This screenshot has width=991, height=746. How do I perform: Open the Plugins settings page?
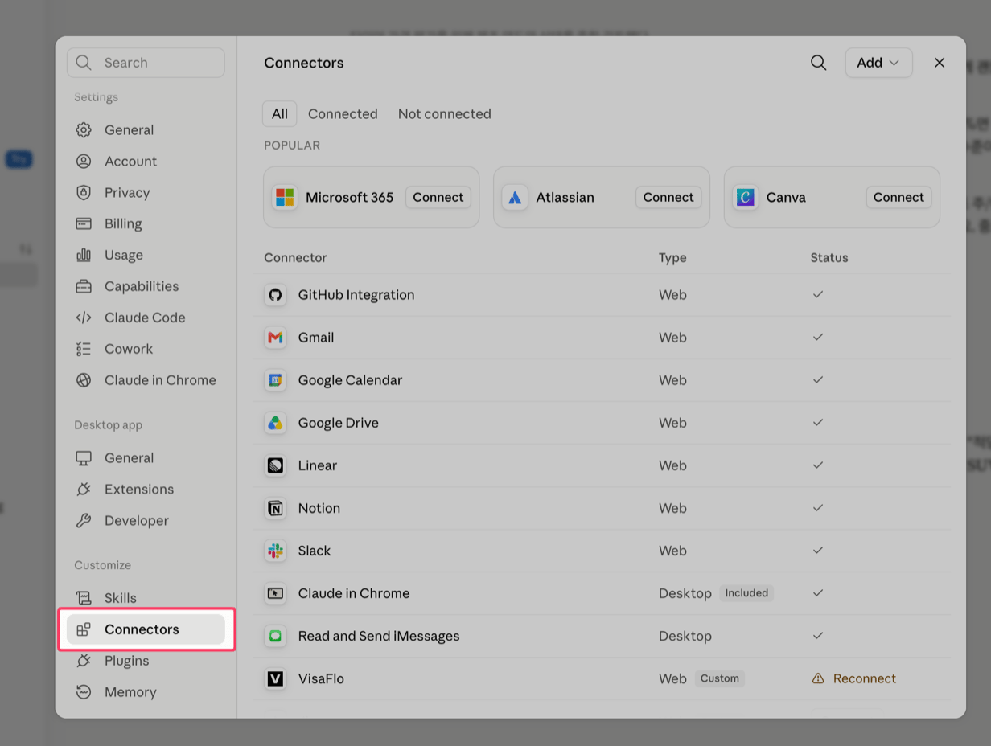click(x=146, y=661)
